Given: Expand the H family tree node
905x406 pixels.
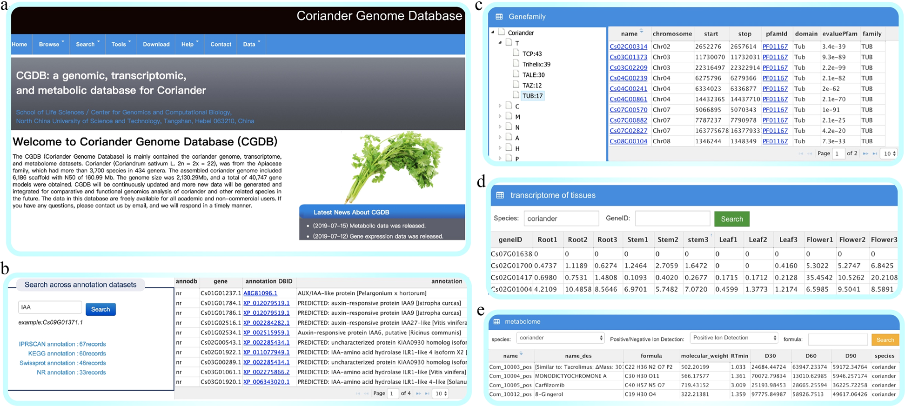Looking at the screenshot, I should tap(500, 148).
